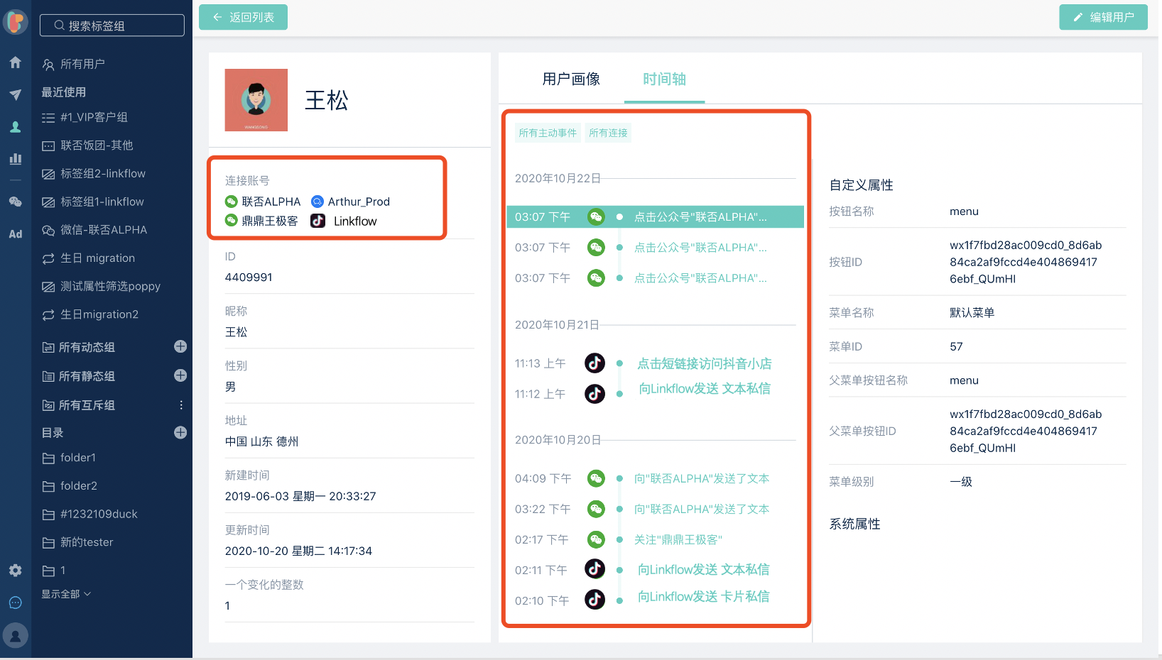Toggle the 所有连接 timeline filter
Viewport: 1162px width, 660px height.
pyautogui.click(x=608, y=133)
